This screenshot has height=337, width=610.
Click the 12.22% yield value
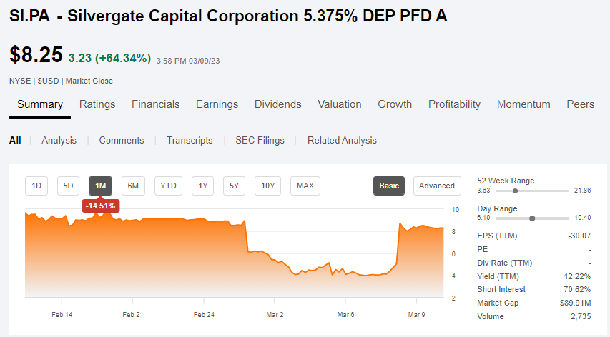click(577, 276)
